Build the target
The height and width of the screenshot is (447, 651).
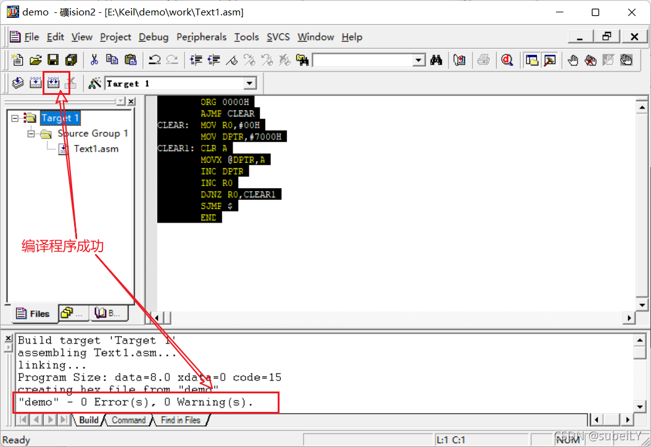(36, 83)
